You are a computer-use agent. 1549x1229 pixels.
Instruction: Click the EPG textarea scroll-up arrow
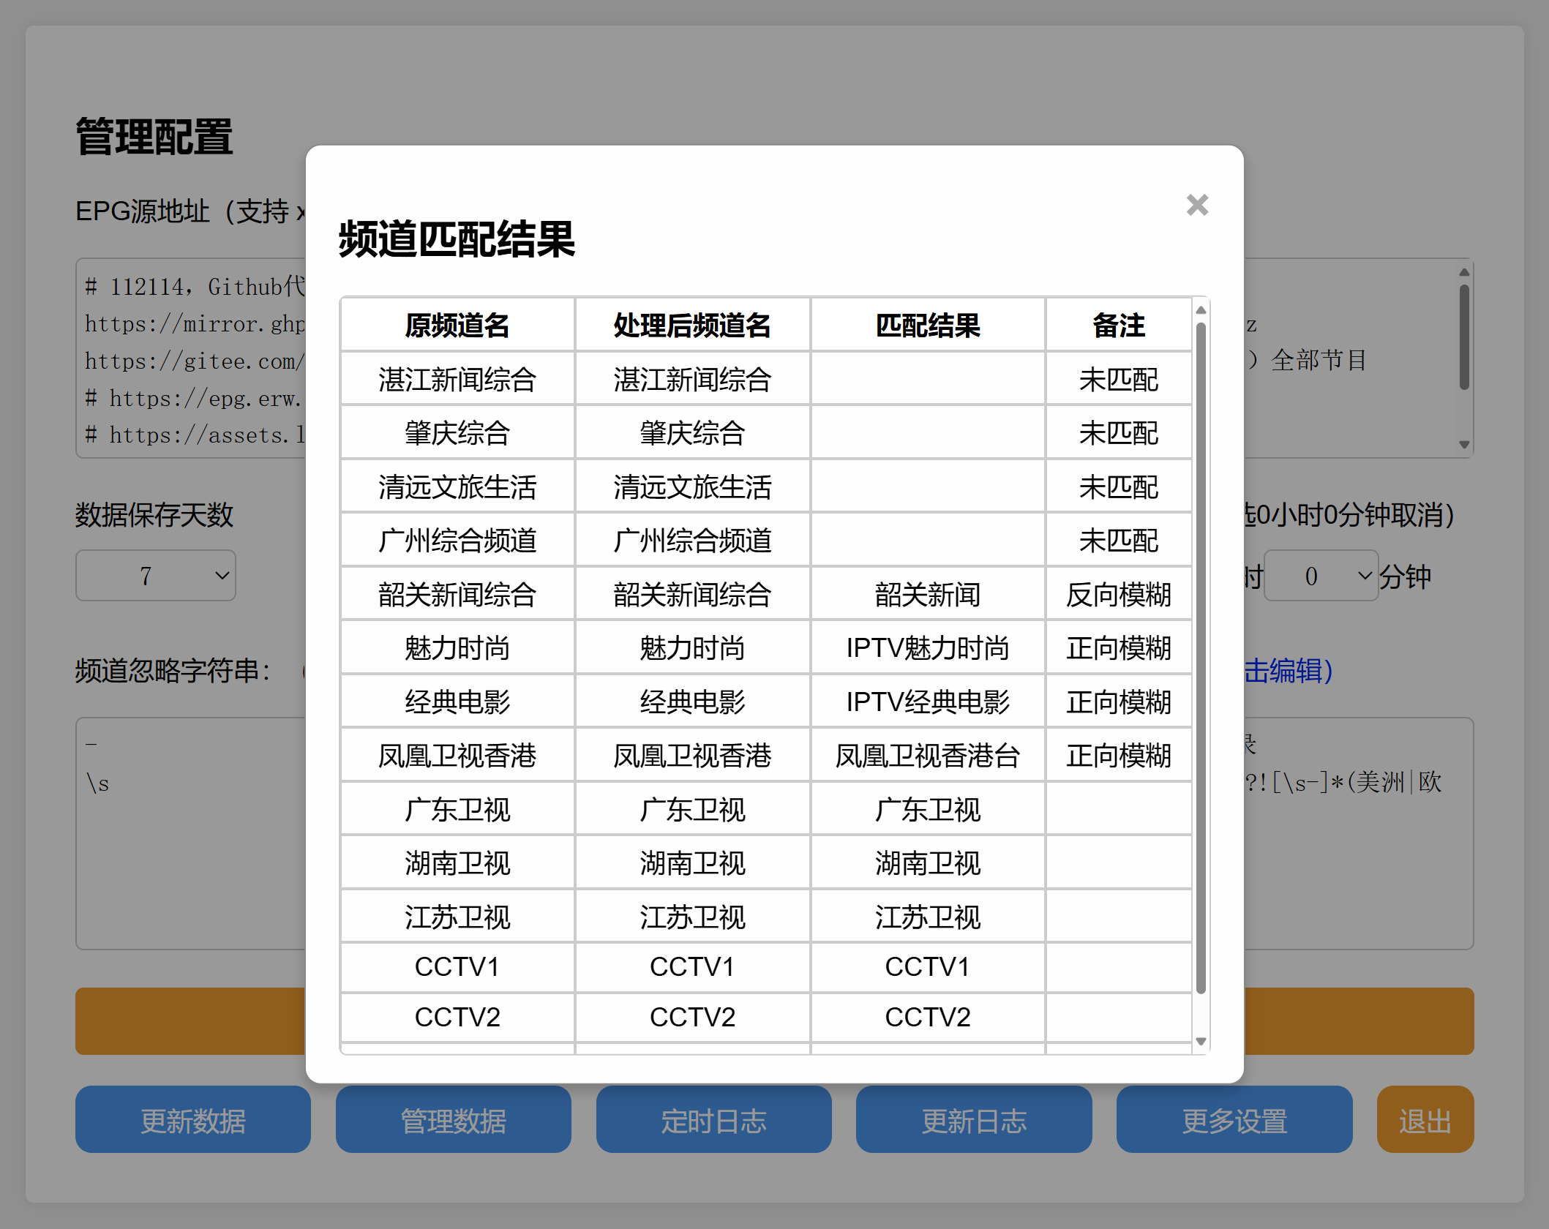click(1464, 272)
